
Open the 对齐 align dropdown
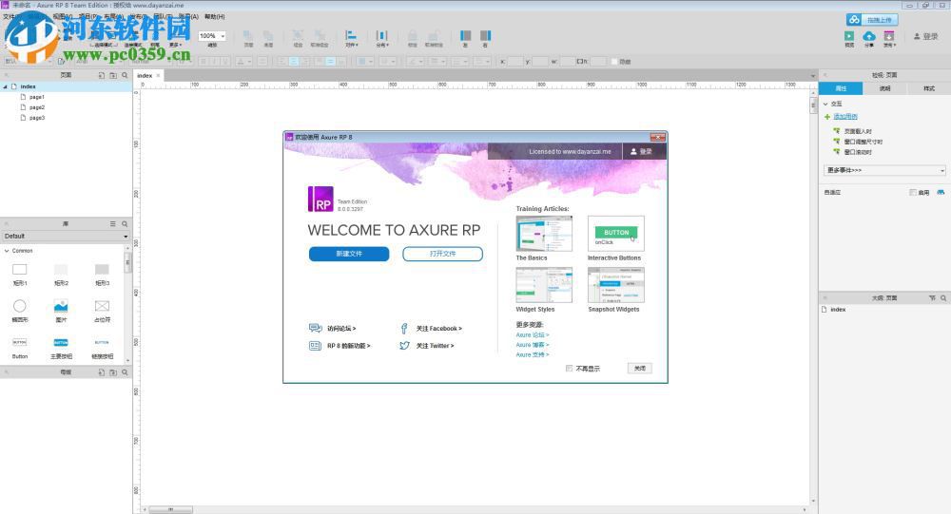click(x=351, y=38)
